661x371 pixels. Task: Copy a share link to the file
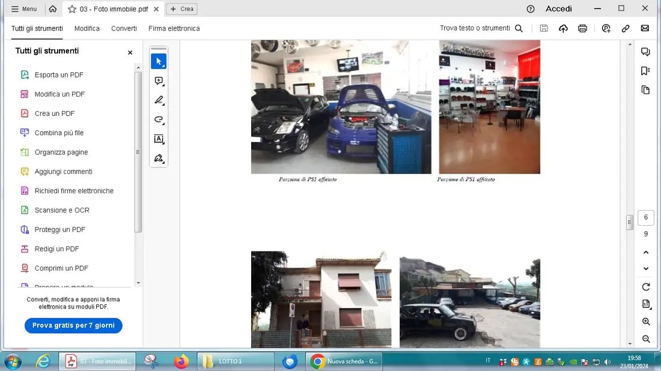(626, 28)
